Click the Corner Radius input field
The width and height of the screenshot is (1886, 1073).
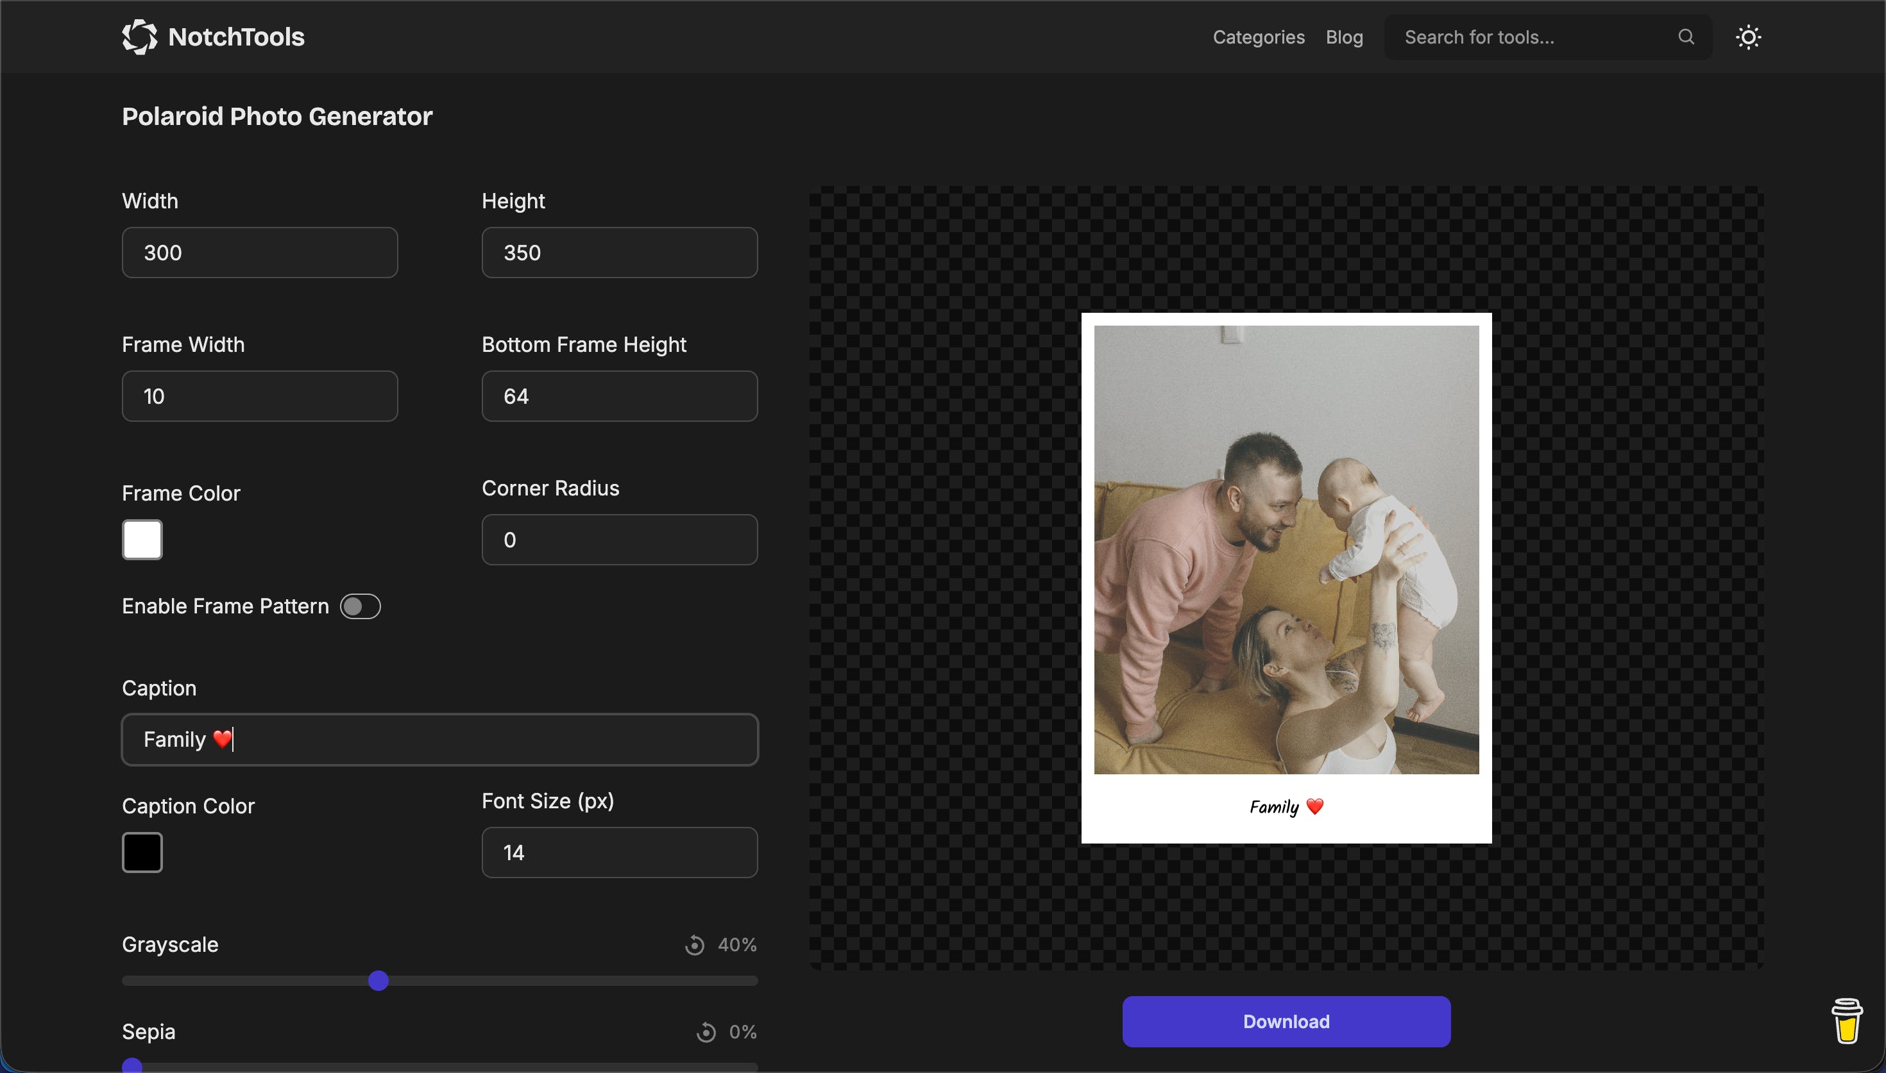click(618, 540)
